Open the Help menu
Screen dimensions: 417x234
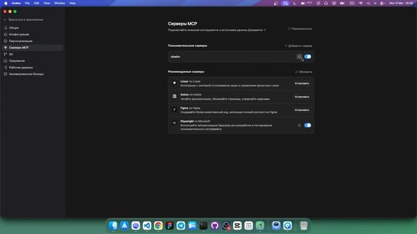[x=72, y=3]
